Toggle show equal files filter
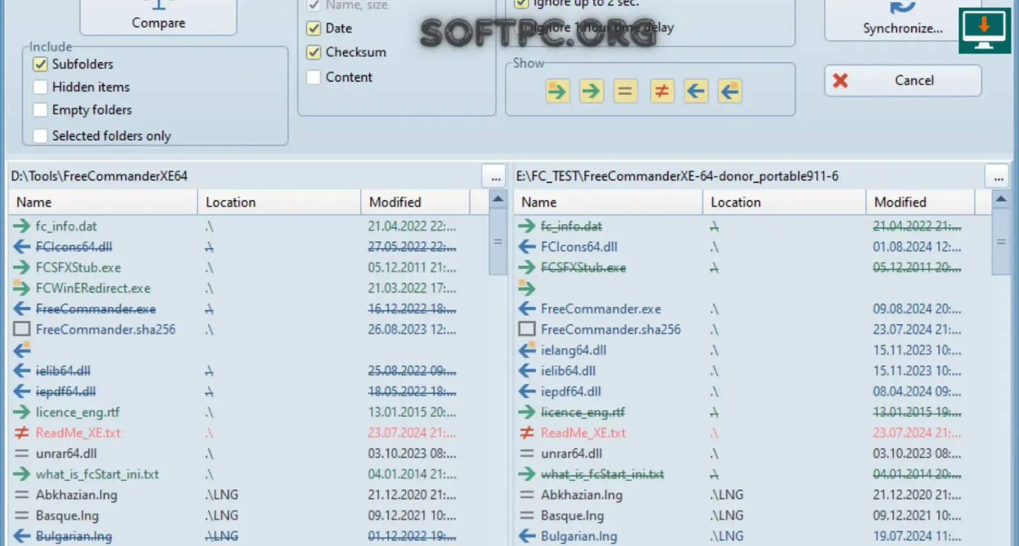Screen dimensions: 1019x546 (625, 91)
